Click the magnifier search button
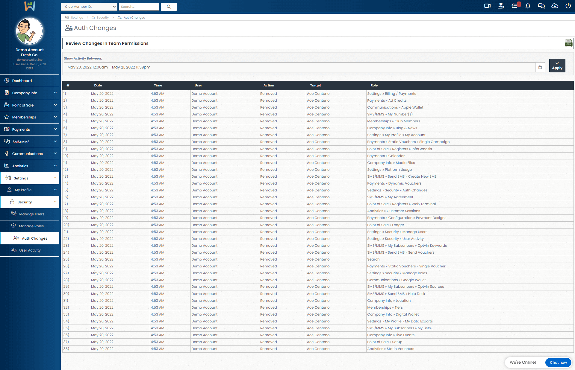Screen dimensions: 575x370 (169, 7)
